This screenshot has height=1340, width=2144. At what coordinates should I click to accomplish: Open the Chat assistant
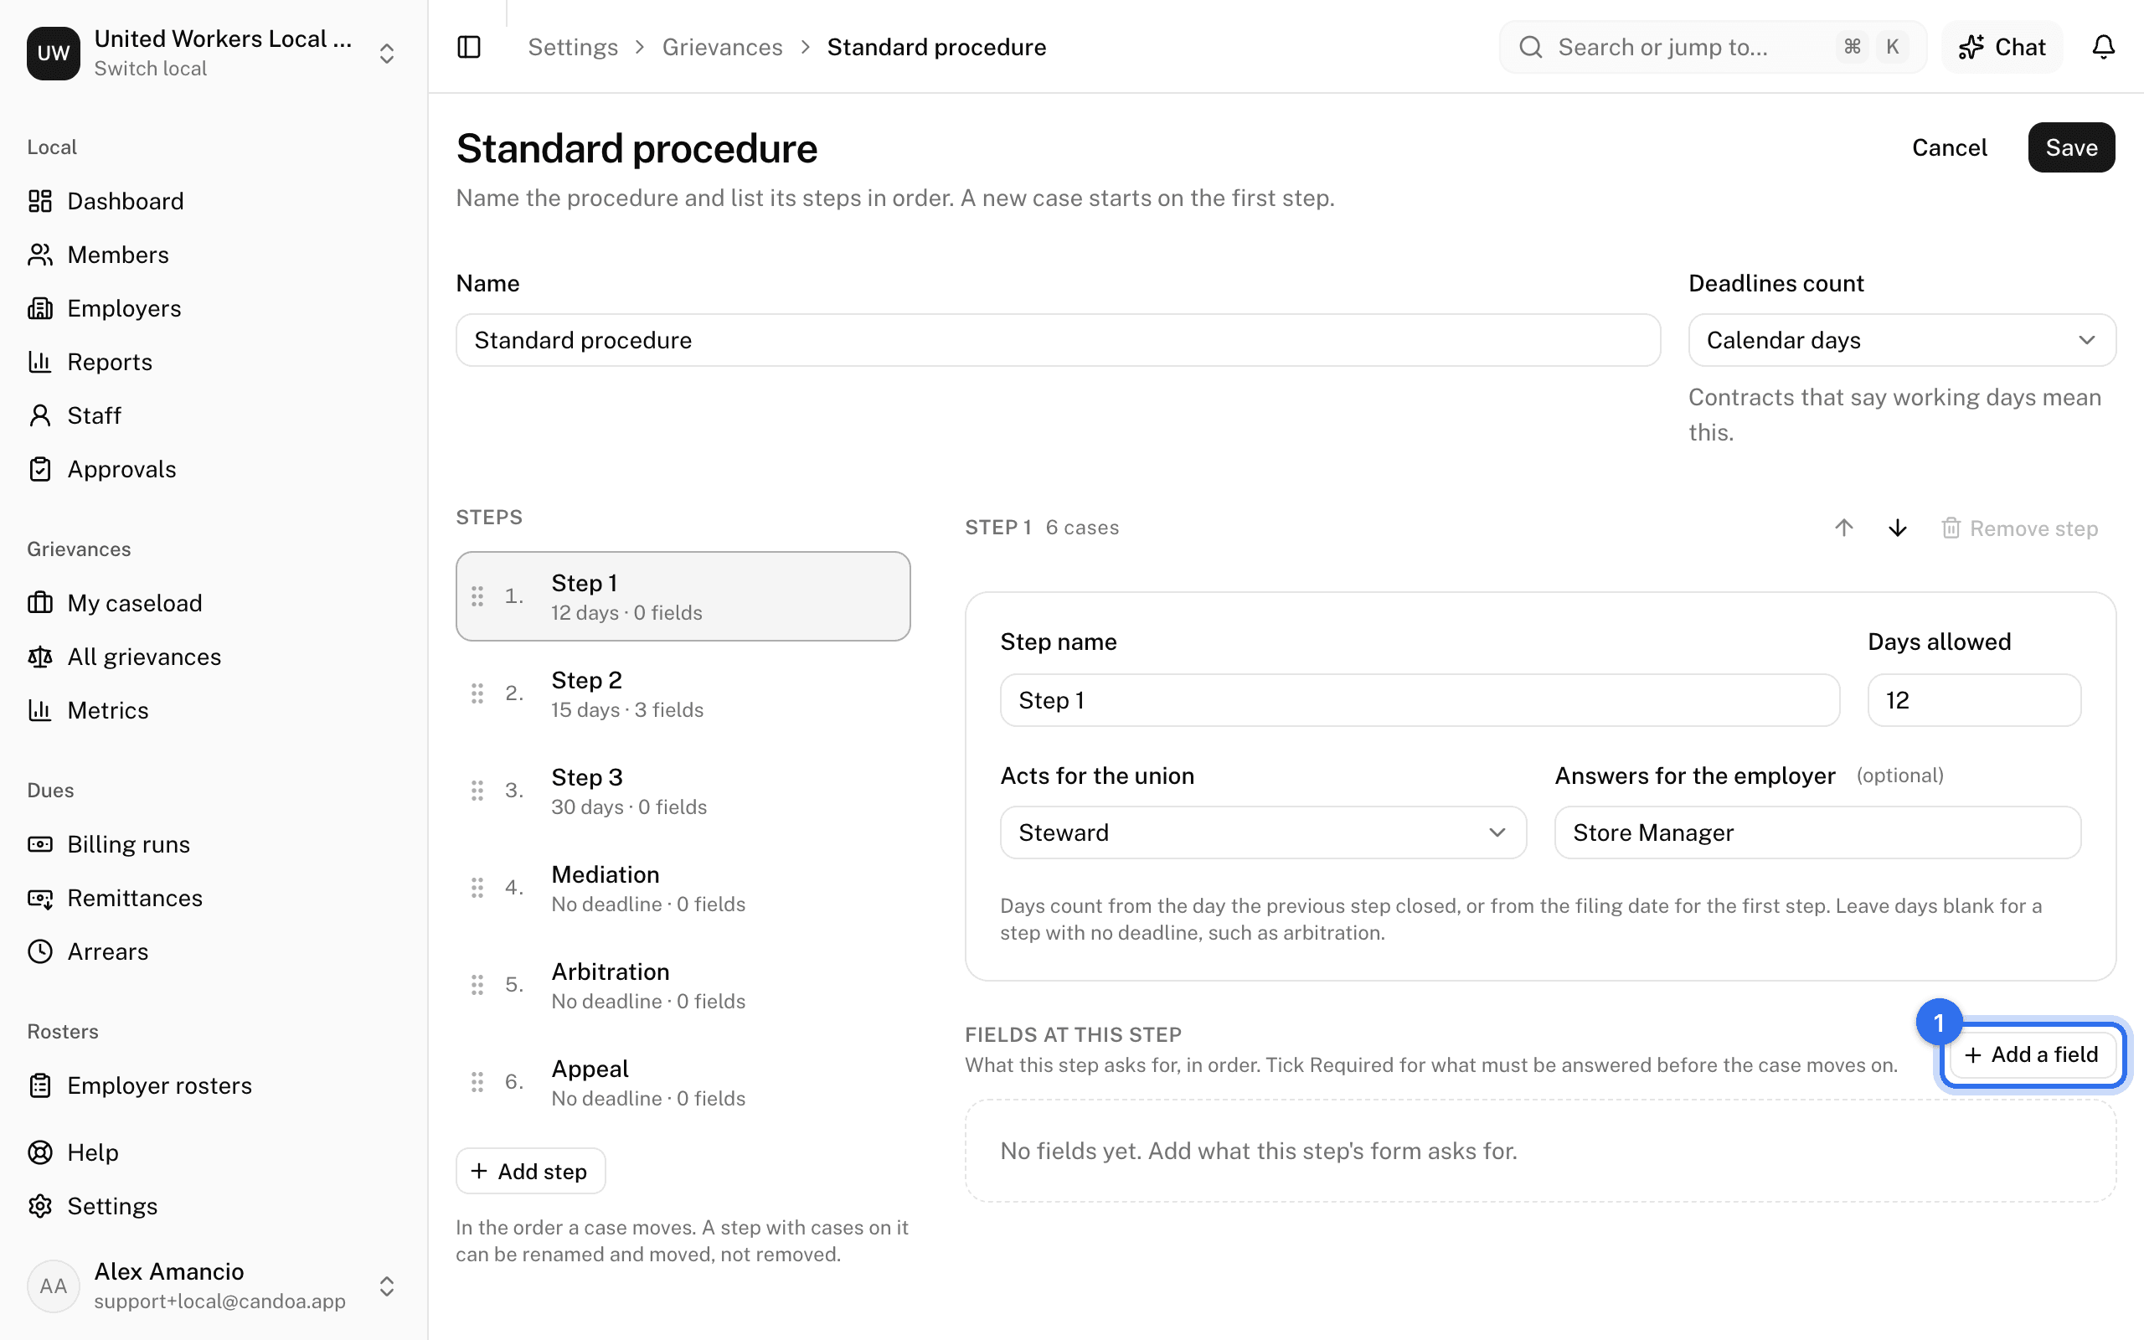[x=2002, y=47]
